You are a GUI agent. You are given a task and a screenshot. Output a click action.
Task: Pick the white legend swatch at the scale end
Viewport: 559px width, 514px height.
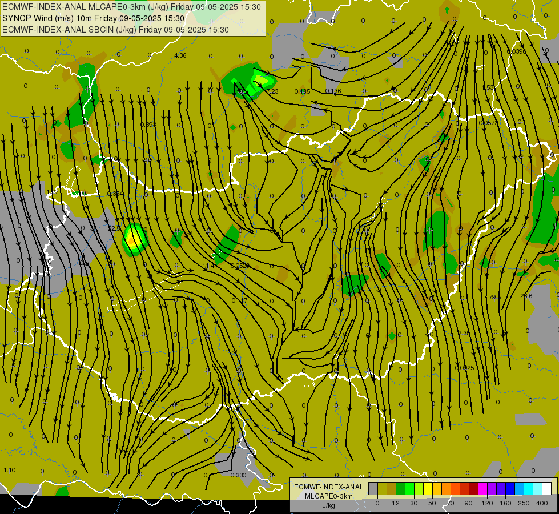click(547, 489)
